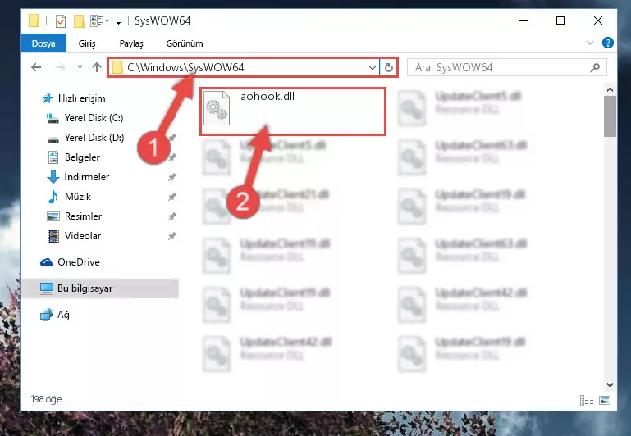Click the Properties icon in the quick access toolbar

tap(61, 20)
